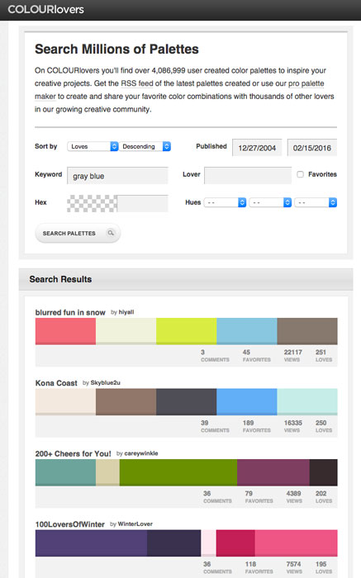Enable the Favorites checkbox
The image size is (361, 578).
[x=300, y=174]
